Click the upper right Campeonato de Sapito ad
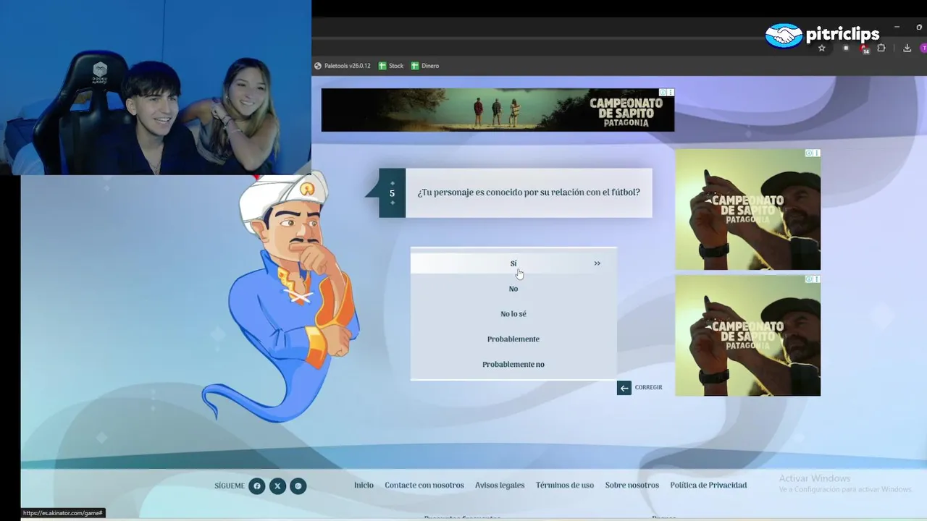927x521 pixels. coord(748,209)
